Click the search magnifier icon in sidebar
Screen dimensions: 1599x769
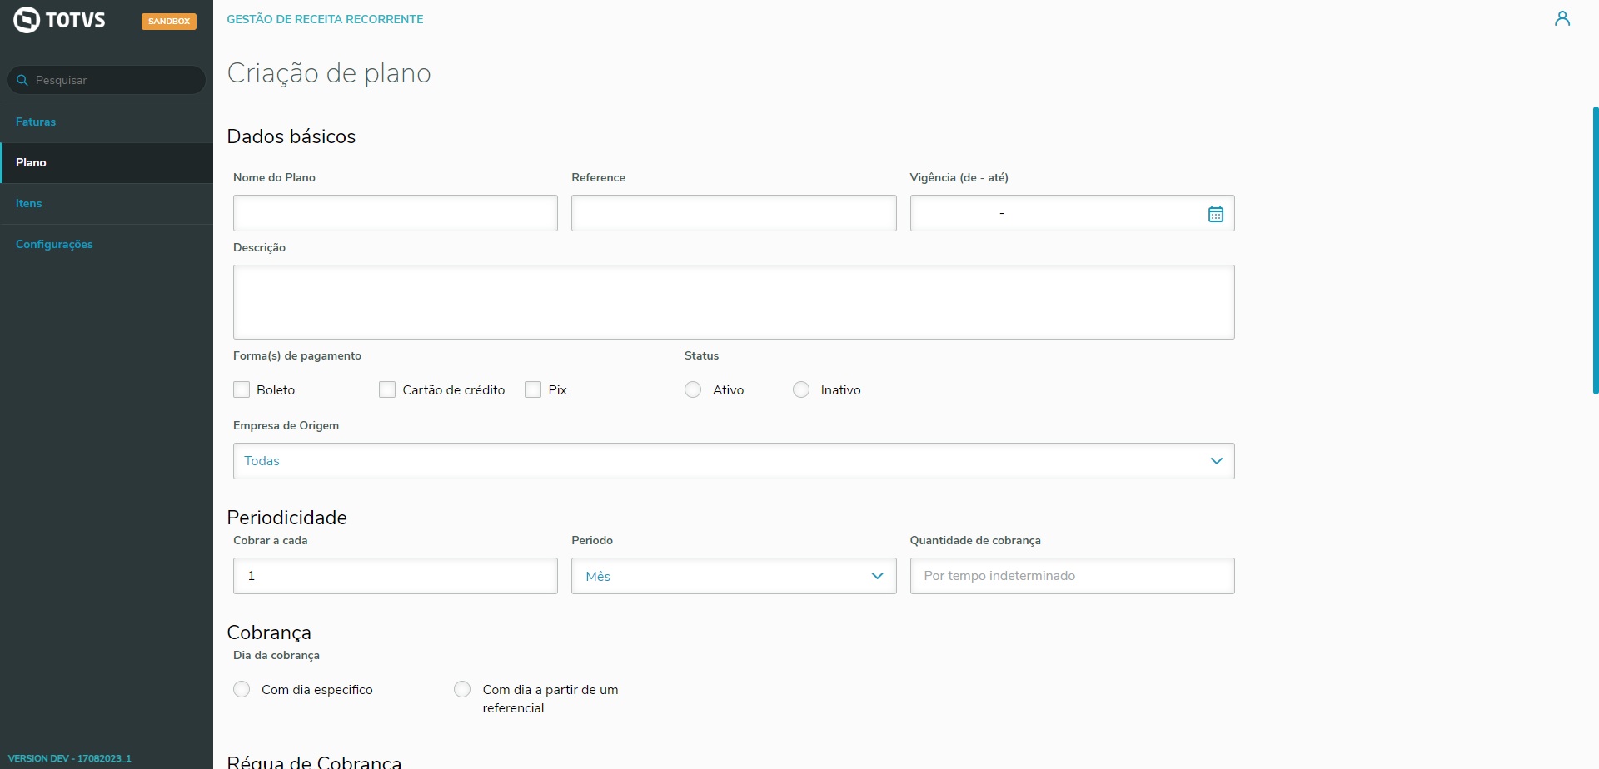click(x=22, y=81)
